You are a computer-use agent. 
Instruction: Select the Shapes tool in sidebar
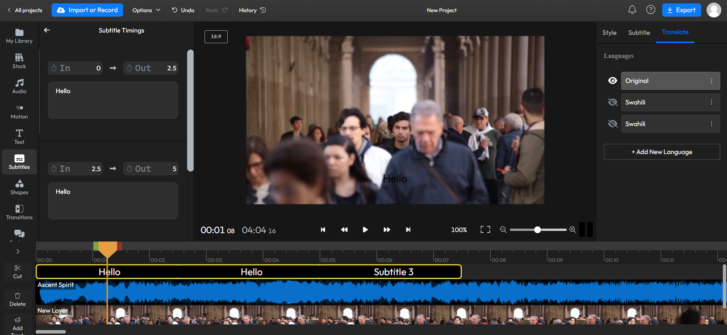[19, 187]
